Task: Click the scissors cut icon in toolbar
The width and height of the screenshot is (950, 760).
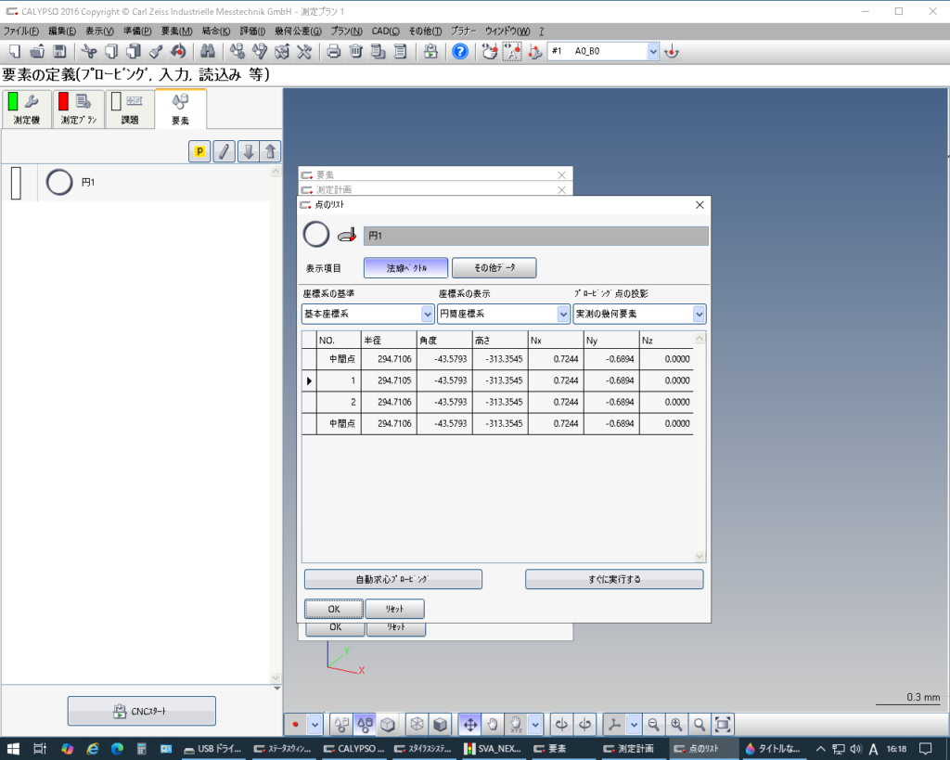Action: pos(89,51)
